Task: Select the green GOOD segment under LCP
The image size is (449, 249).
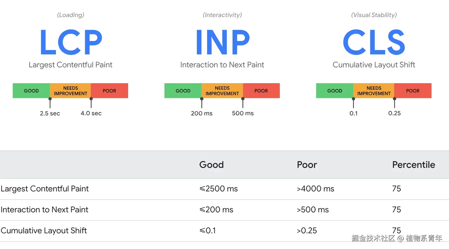Action: click(x=31, y=91)
